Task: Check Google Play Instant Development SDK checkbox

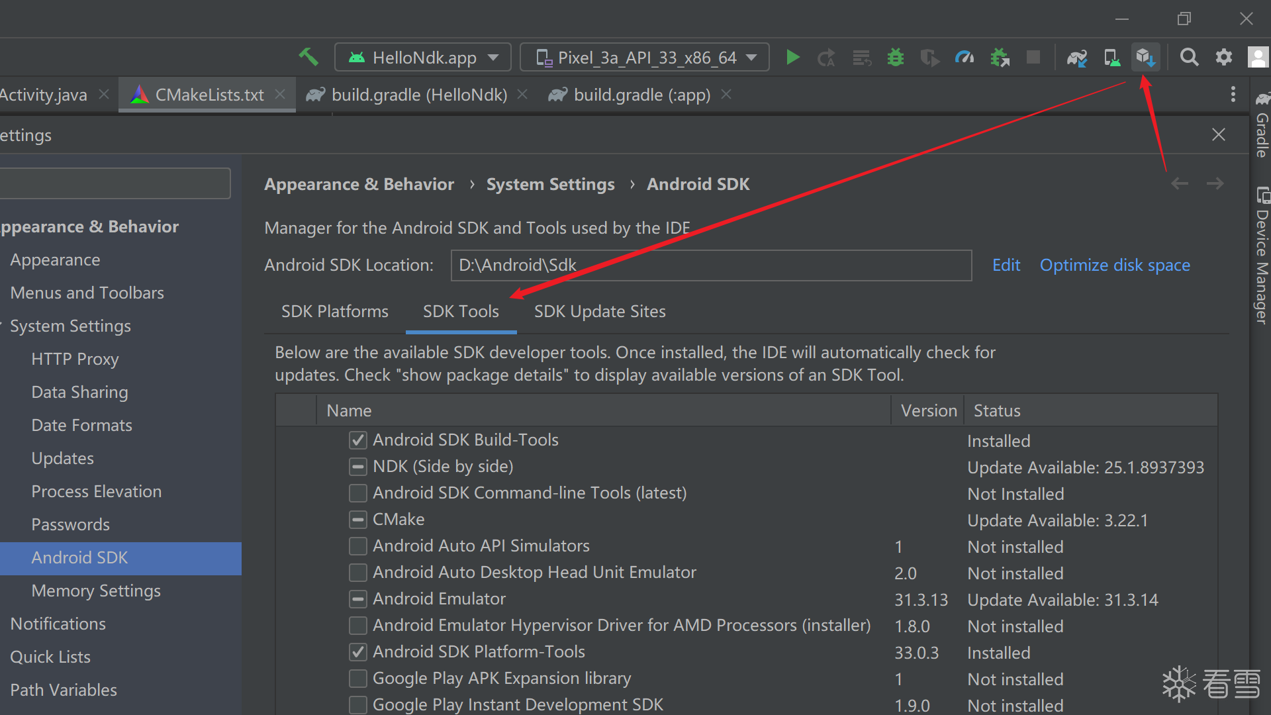Action: [x=357, y=705]
